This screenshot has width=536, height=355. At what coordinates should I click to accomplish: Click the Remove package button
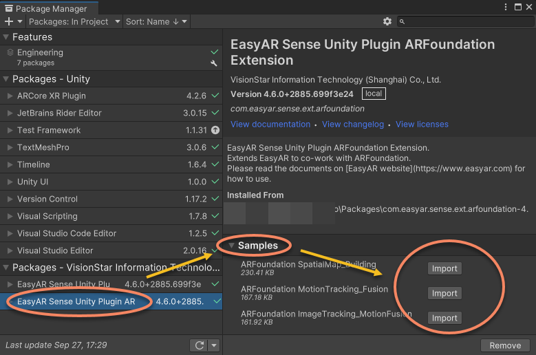(x=505, y=345)
